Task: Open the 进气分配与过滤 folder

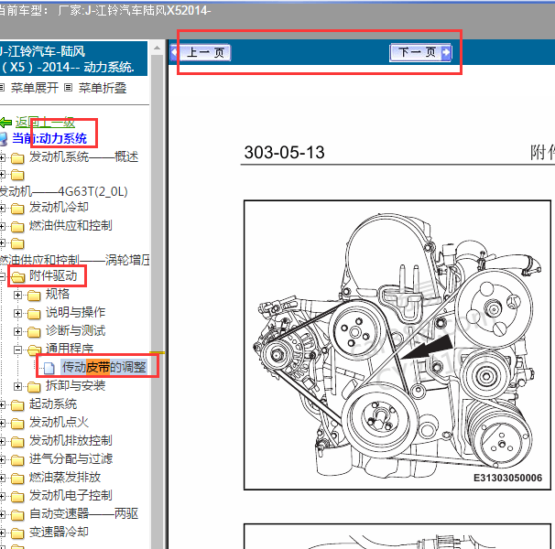Action: [71, 458]
